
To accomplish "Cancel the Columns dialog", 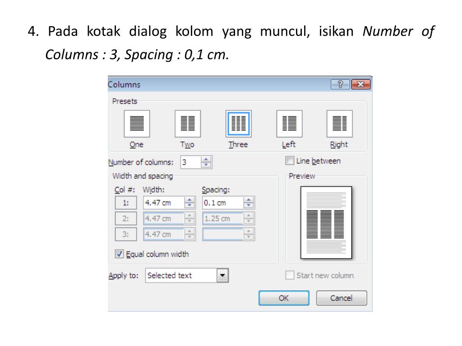I will tap(342, 298).
